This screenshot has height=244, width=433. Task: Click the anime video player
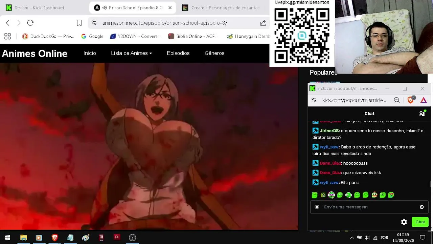[x=149, y=146]
